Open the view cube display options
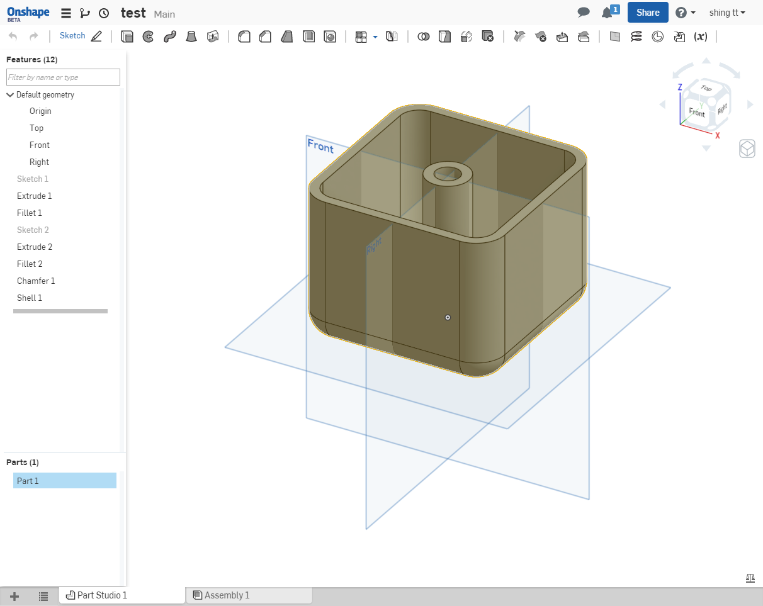 pos(747,149)
